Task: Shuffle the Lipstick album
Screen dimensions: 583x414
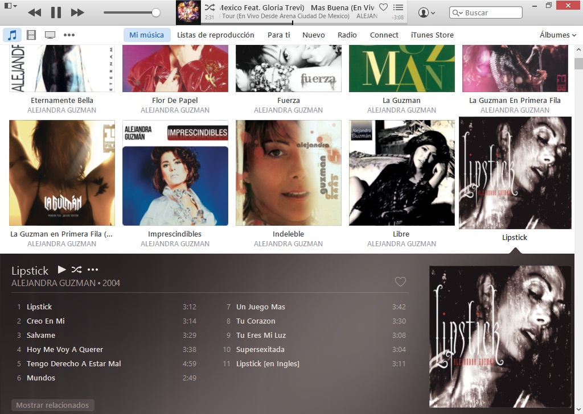Action: 77,270
